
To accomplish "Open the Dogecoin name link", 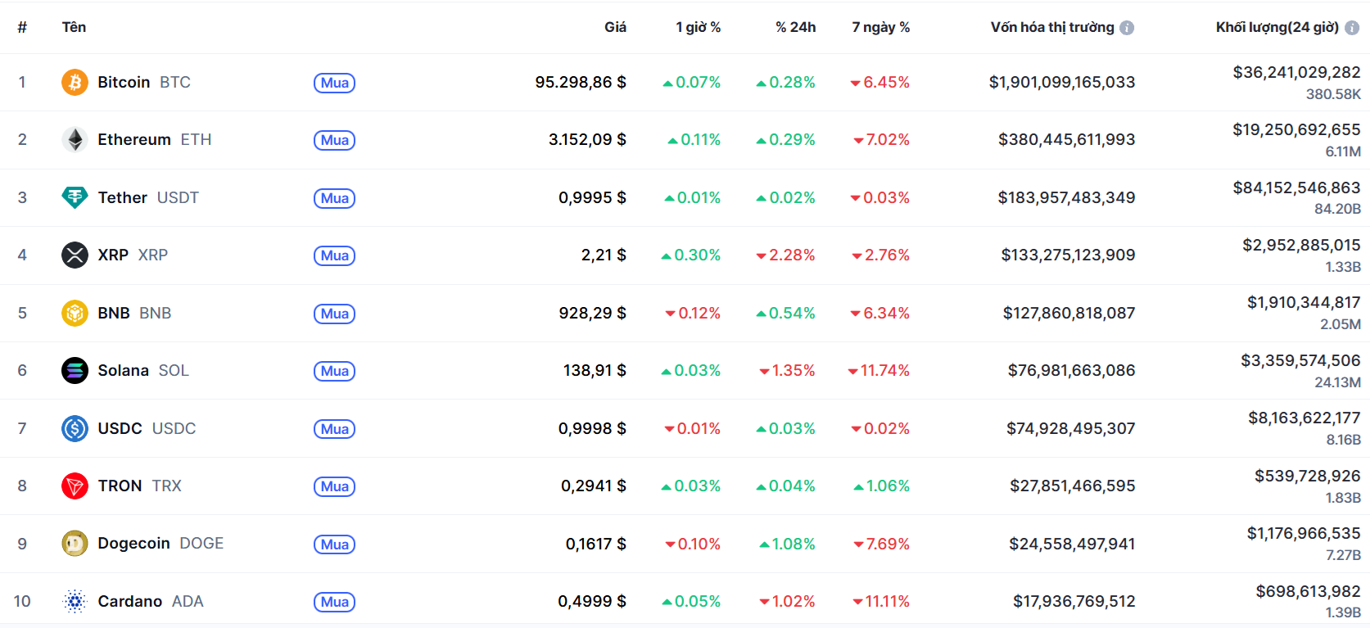I will coord(133,544).
